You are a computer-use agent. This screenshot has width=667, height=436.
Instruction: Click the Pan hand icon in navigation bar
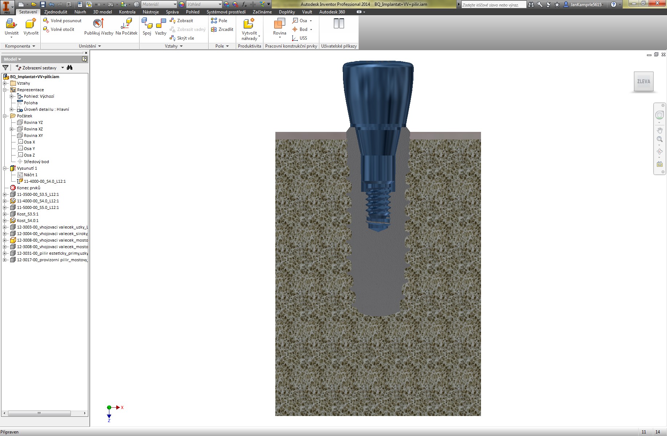pos(660,130)
